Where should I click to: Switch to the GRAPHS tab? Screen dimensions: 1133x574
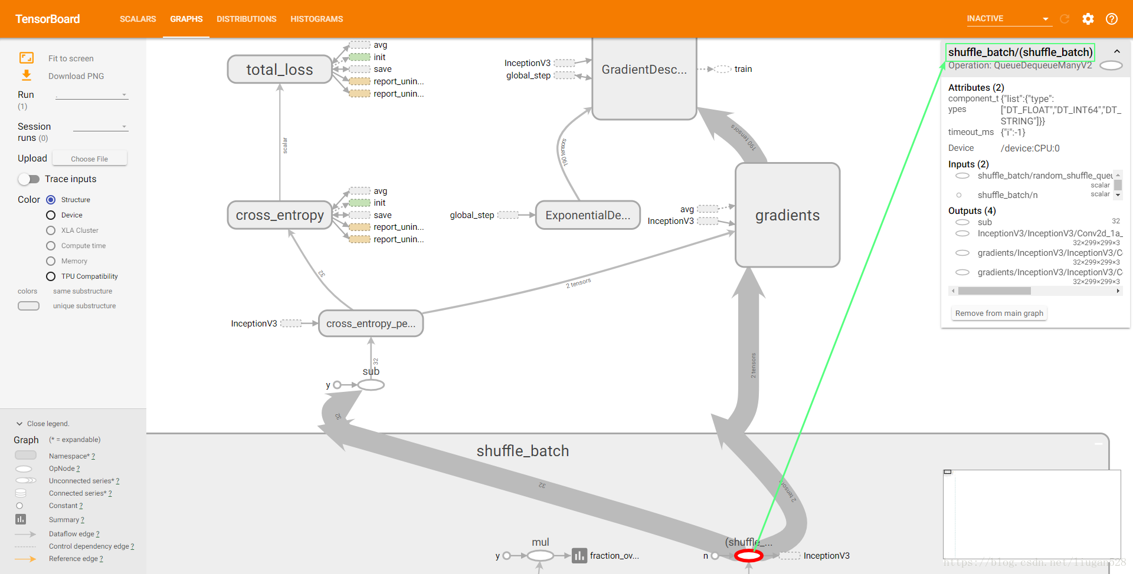pyautogui.click(x=186, y=19)
